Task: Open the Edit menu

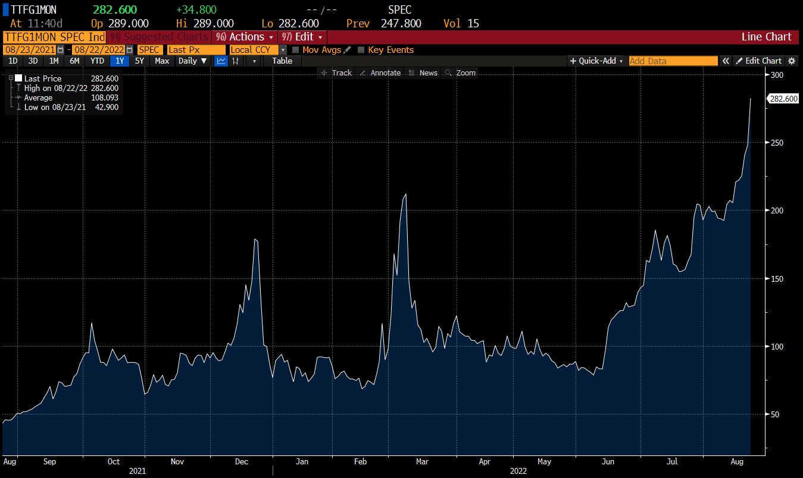Action: [x=302, y=37]
